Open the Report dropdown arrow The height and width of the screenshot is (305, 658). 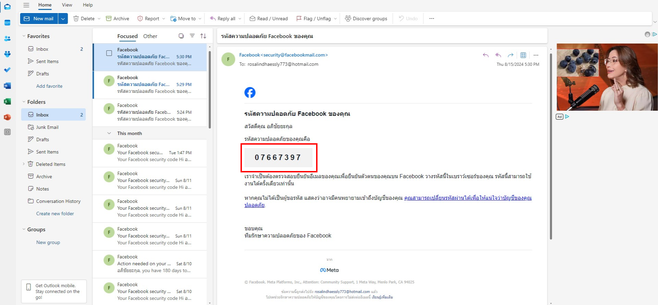click(164, 19)
